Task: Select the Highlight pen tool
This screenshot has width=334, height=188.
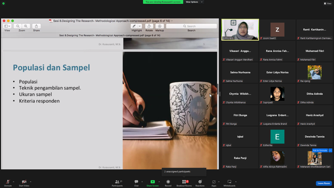Action: coord(134,26)
